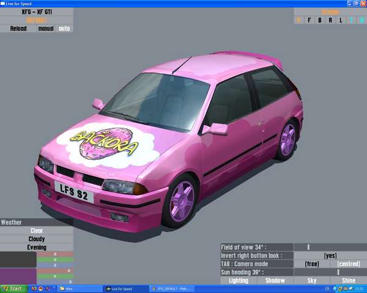The width and height of the screenshot is (367, 293).
Task: Click the orange view icon left of F
Action: coord(299,20)
